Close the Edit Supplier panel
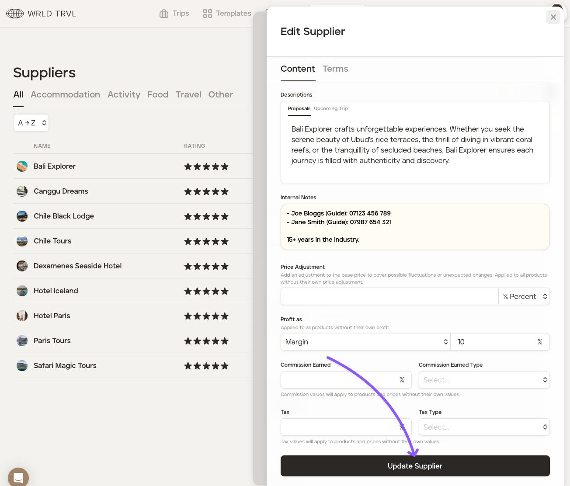570x486 pixels. click(x=553, y=17)
